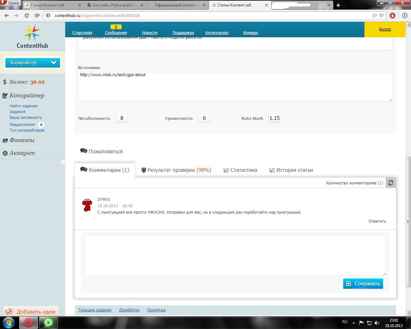This screenshot has width=411, height=329.
Task: Click the Источники text area
Action: (x=235, y=86)
